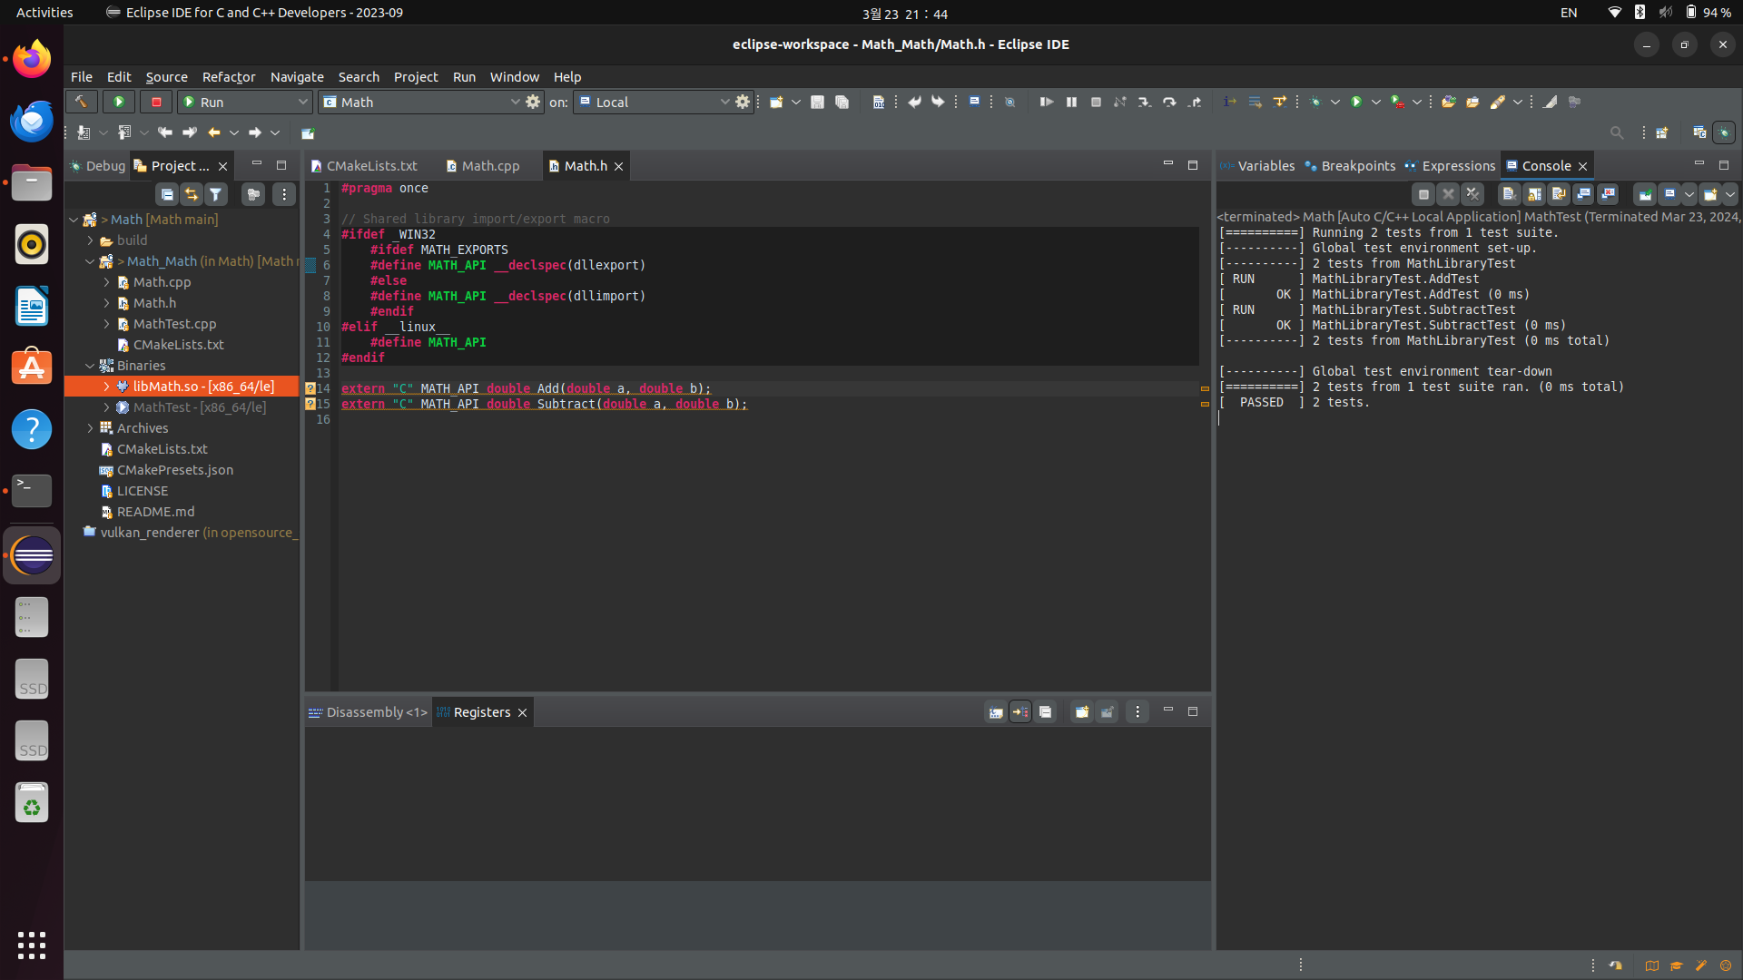Viewport: 1743px width, 980px height.
Task: Click the Save All icon in main toolbar
Action: pyautogui.click(x=842, y=102)
